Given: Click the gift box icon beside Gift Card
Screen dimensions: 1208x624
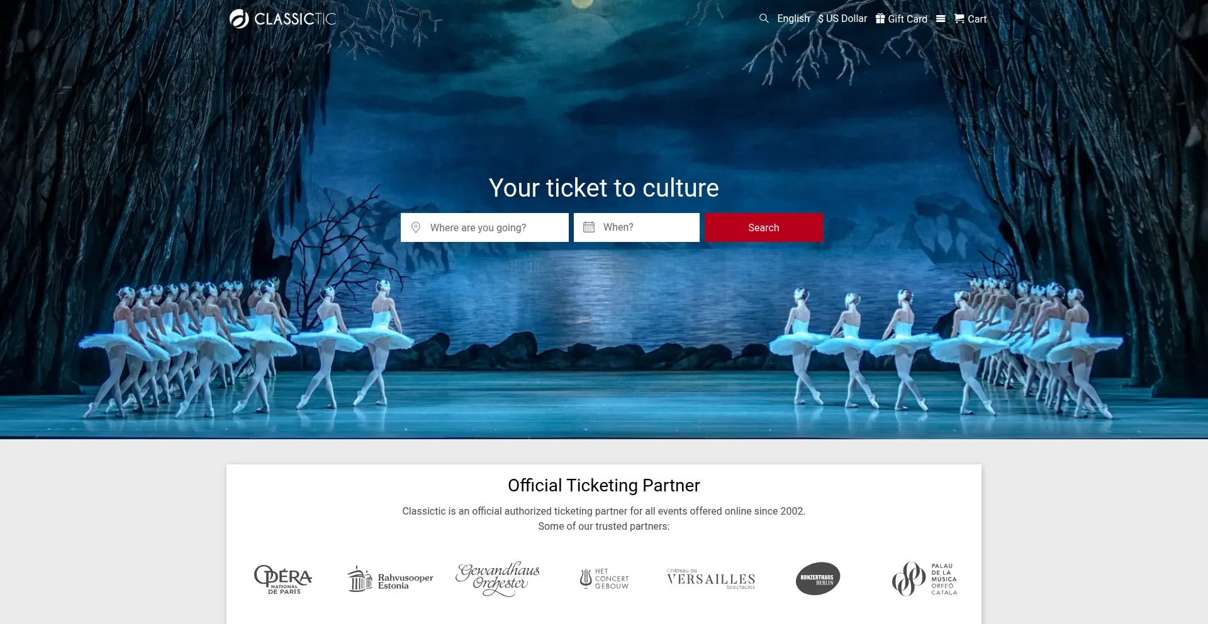Looking at the screenshot, I should tap(880, 18).
